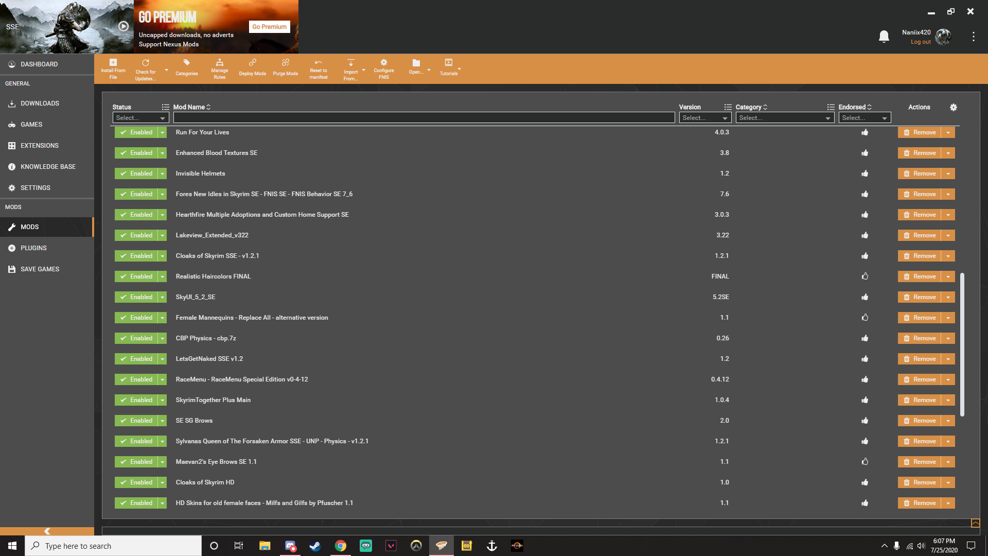Open Version filter Select dropdown

click(x=705, y=118)
